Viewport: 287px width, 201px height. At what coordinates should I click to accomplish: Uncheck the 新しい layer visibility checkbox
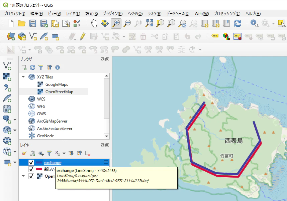pos(31,169)
